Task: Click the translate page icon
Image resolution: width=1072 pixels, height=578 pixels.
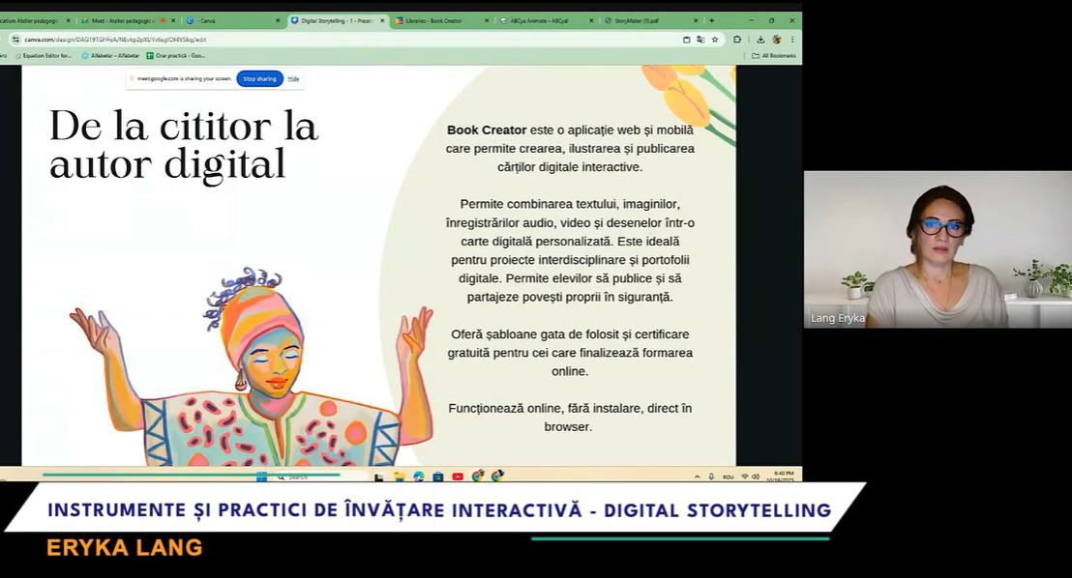Action: coord(700,40)
